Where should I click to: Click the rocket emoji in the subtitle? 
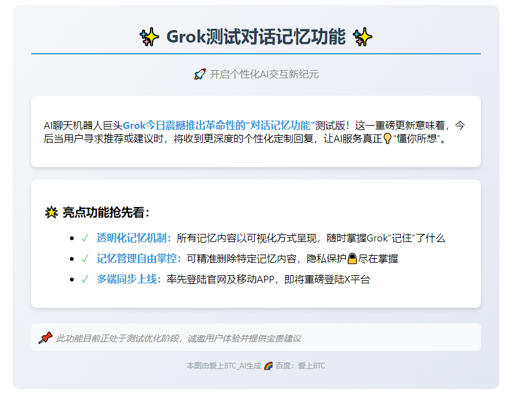200,74
